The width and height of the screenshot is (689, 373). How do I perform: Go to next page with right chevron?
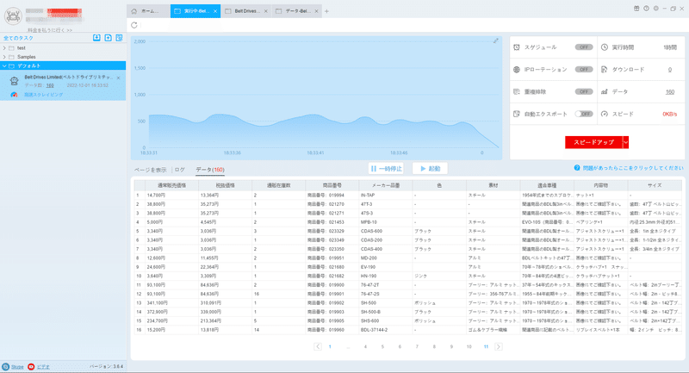(x=499, y=346)
